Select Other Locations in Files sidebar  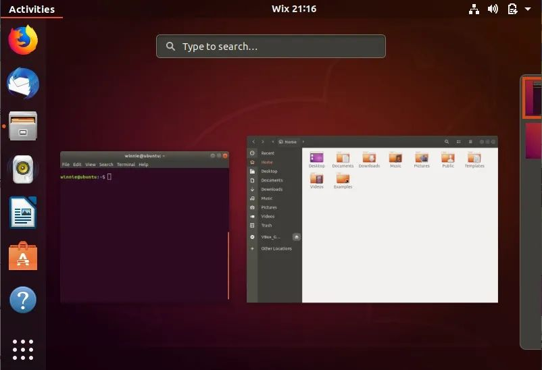[x=274, y=248]
